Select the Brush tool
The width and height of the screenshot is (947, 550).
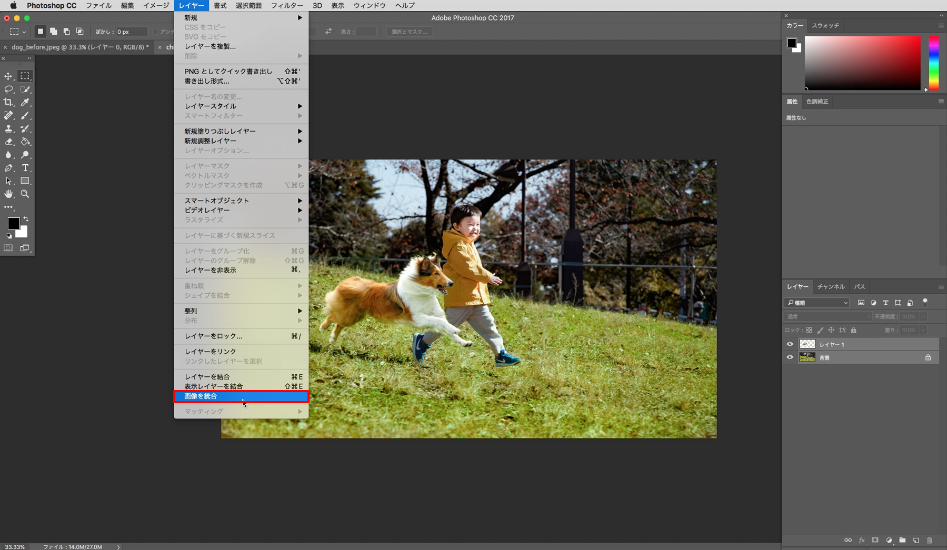(25, 115)
